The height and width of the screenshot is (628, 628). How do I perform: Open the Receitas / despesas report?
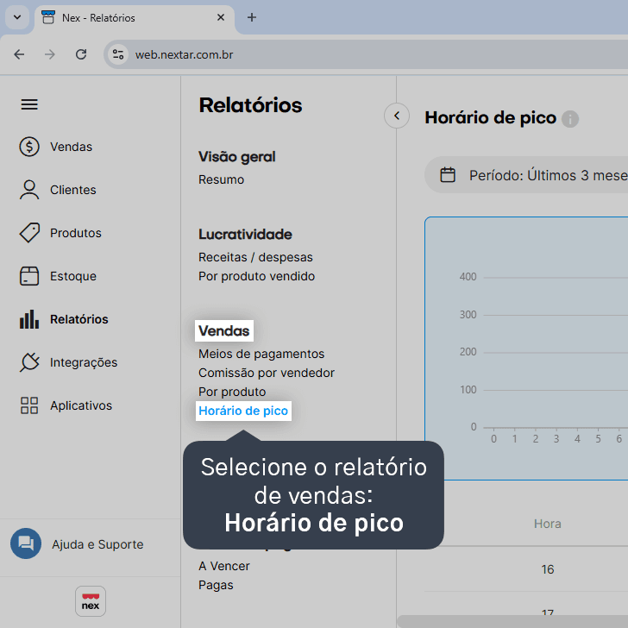tap(255, 257)
